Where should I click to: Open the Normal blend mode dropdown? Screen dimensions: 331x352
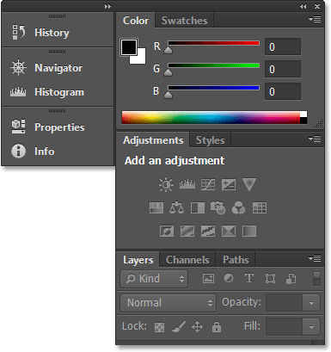(x=168, y=303)
